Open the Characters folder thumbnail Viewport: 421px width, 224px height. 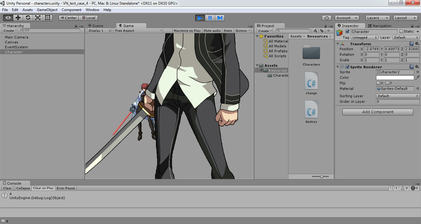pos(311,52)
